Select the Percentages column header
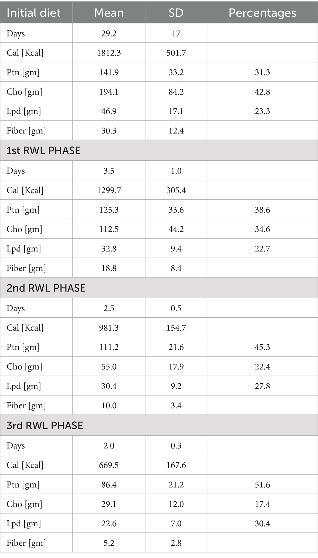 click(262, 13)
